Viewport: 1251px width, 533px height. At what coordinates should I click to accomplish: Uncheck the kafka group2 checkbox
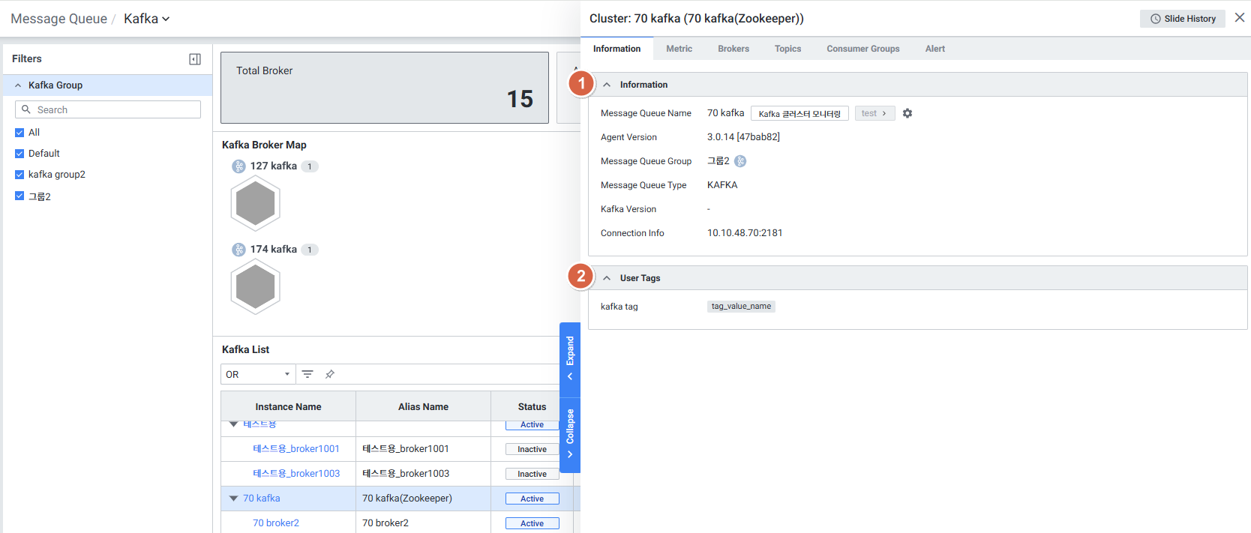coord(19,175)
